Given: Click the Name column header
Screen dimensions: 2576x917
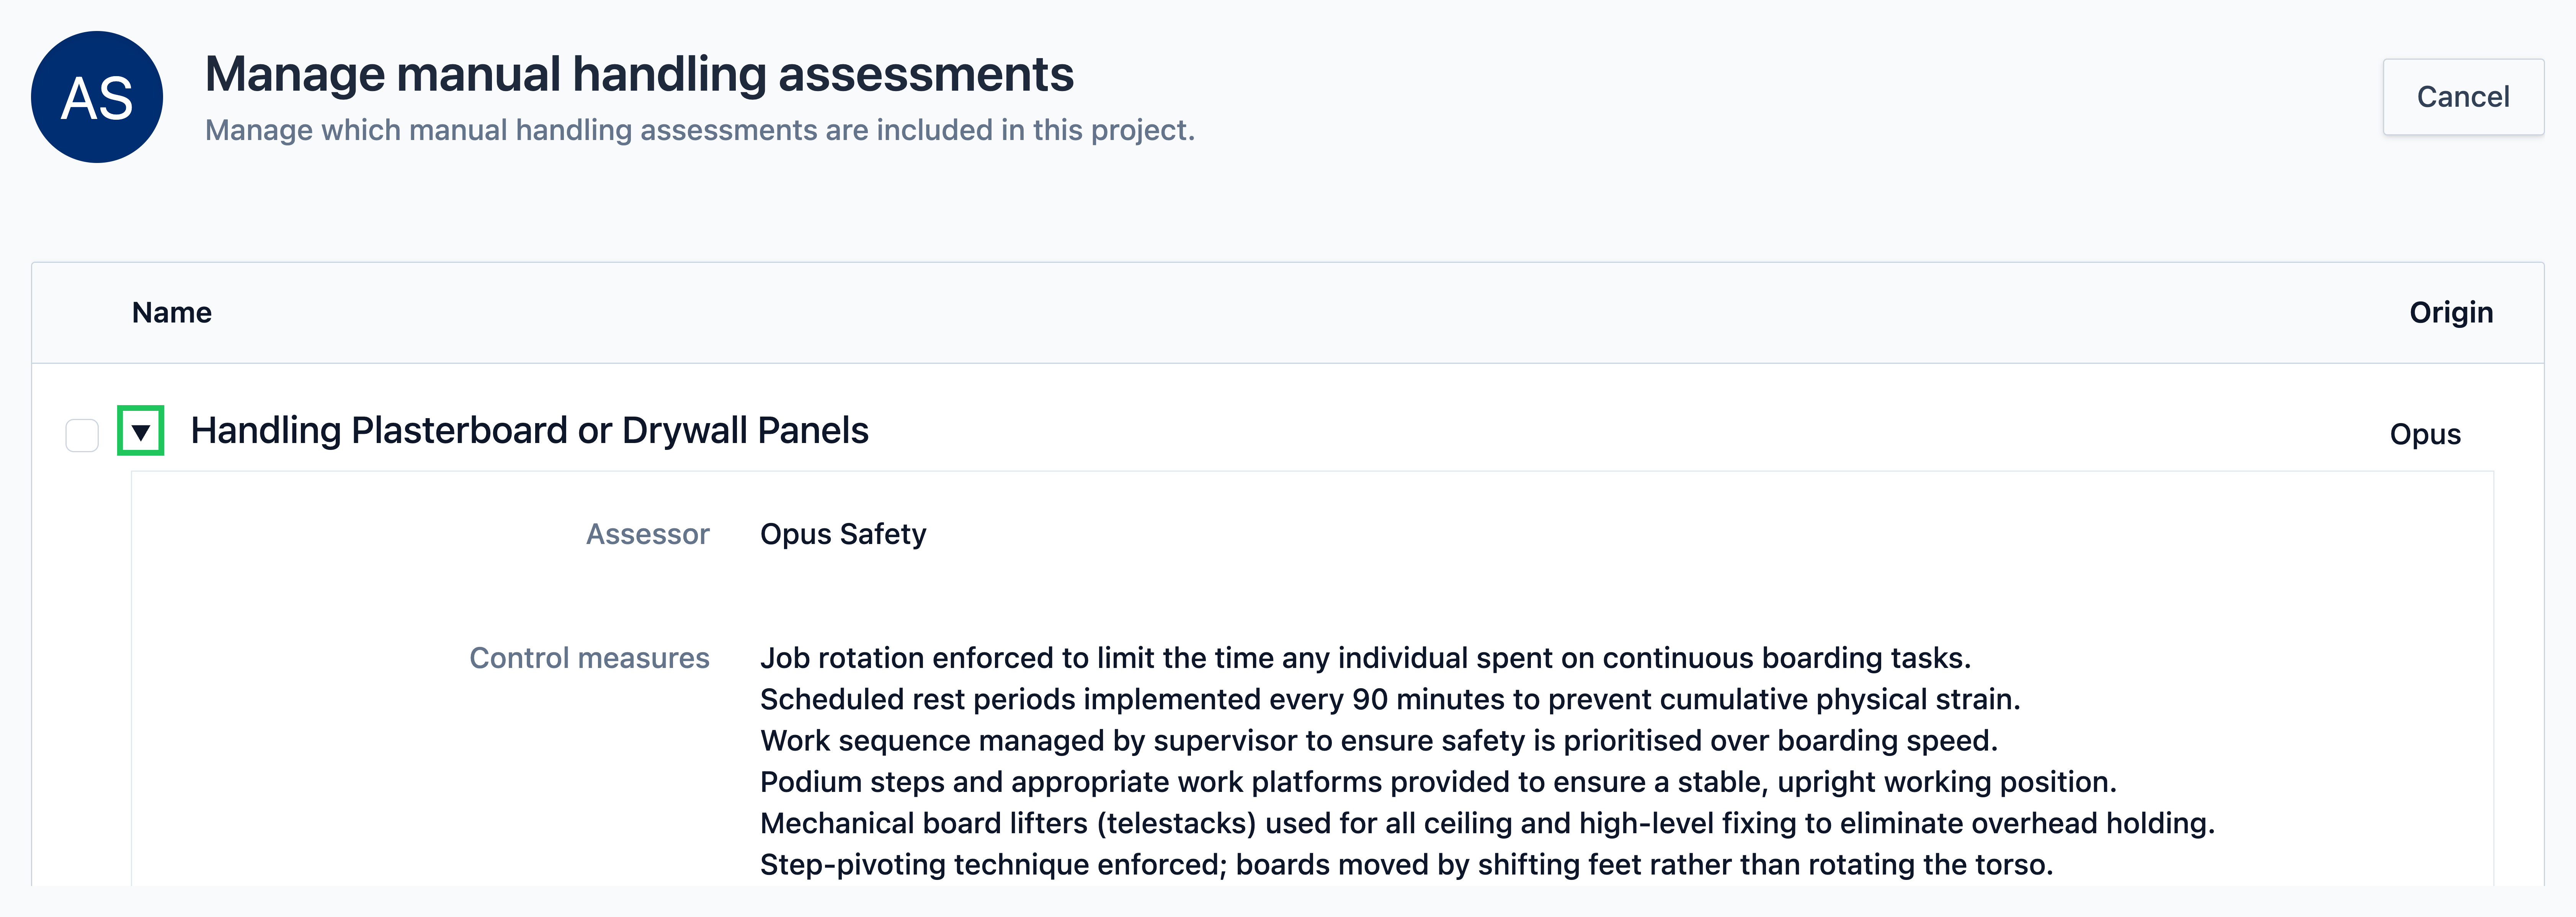Looking at the screenshot, I should 172,313.
